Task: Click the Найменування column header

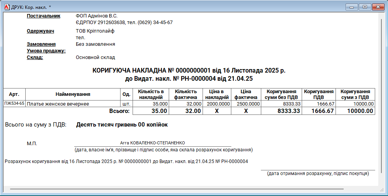Action: pyautogui.click(x=73, y=94)
